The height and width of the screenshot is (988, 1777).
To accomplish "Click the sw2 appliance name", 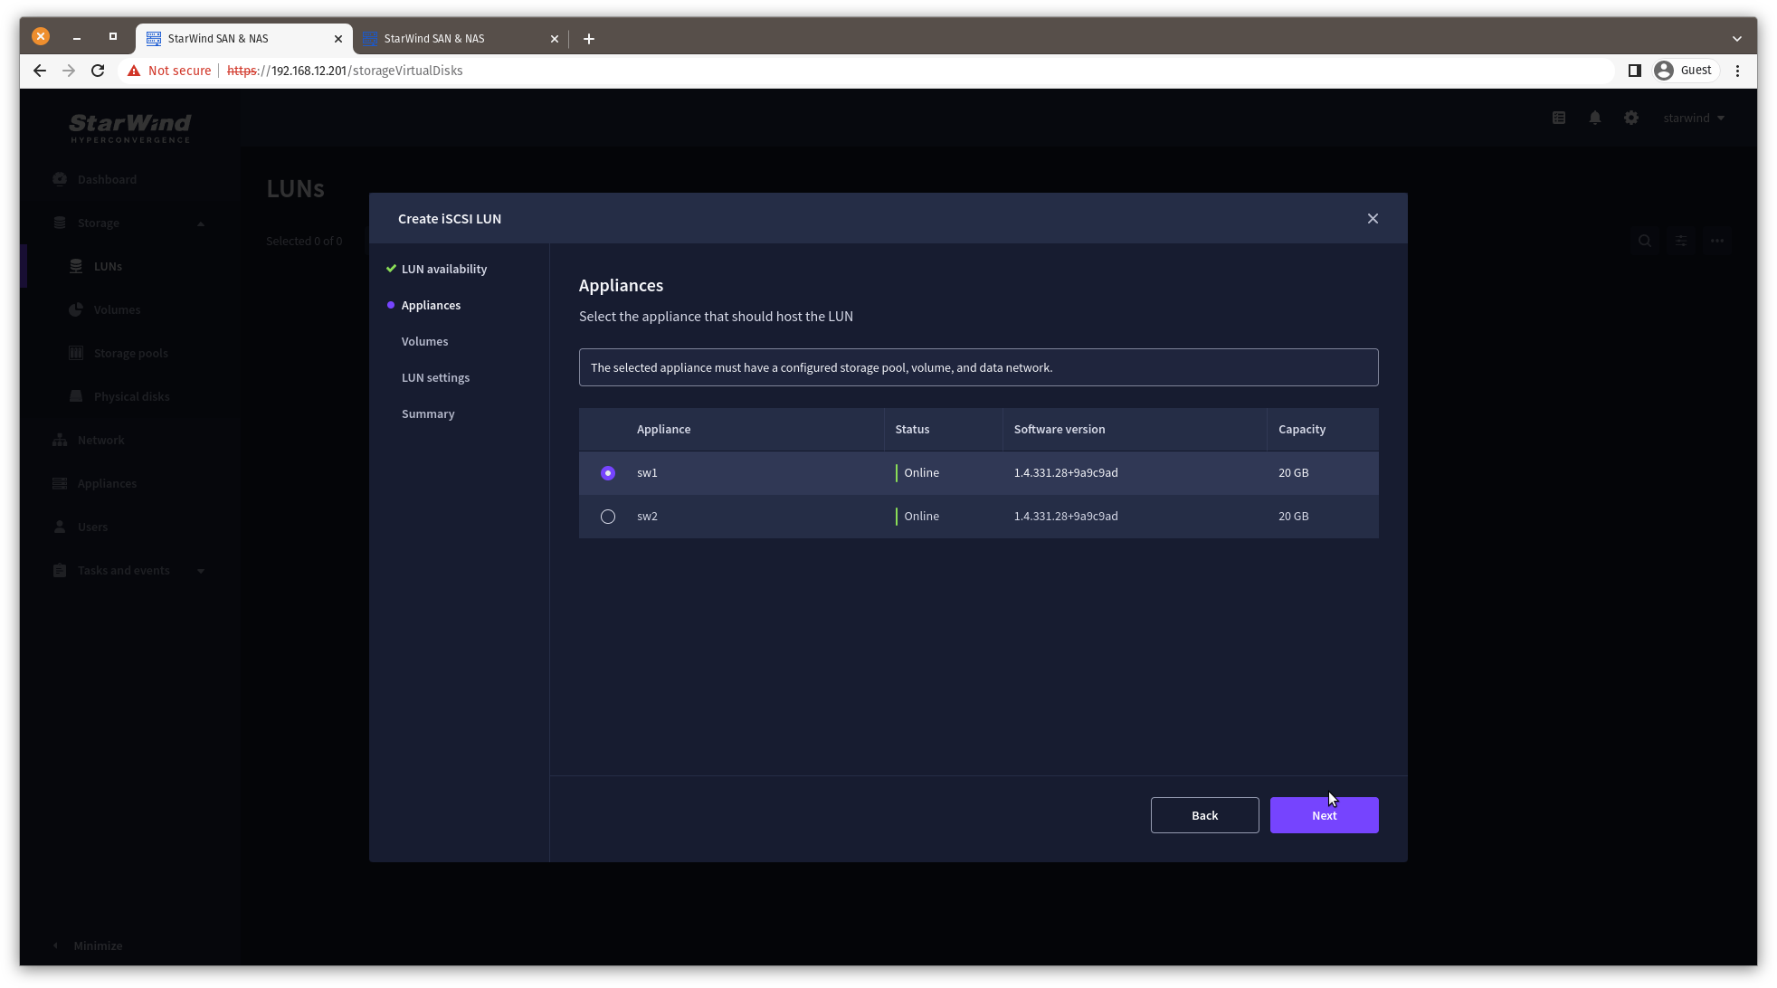I will click(x=647, y=517).
